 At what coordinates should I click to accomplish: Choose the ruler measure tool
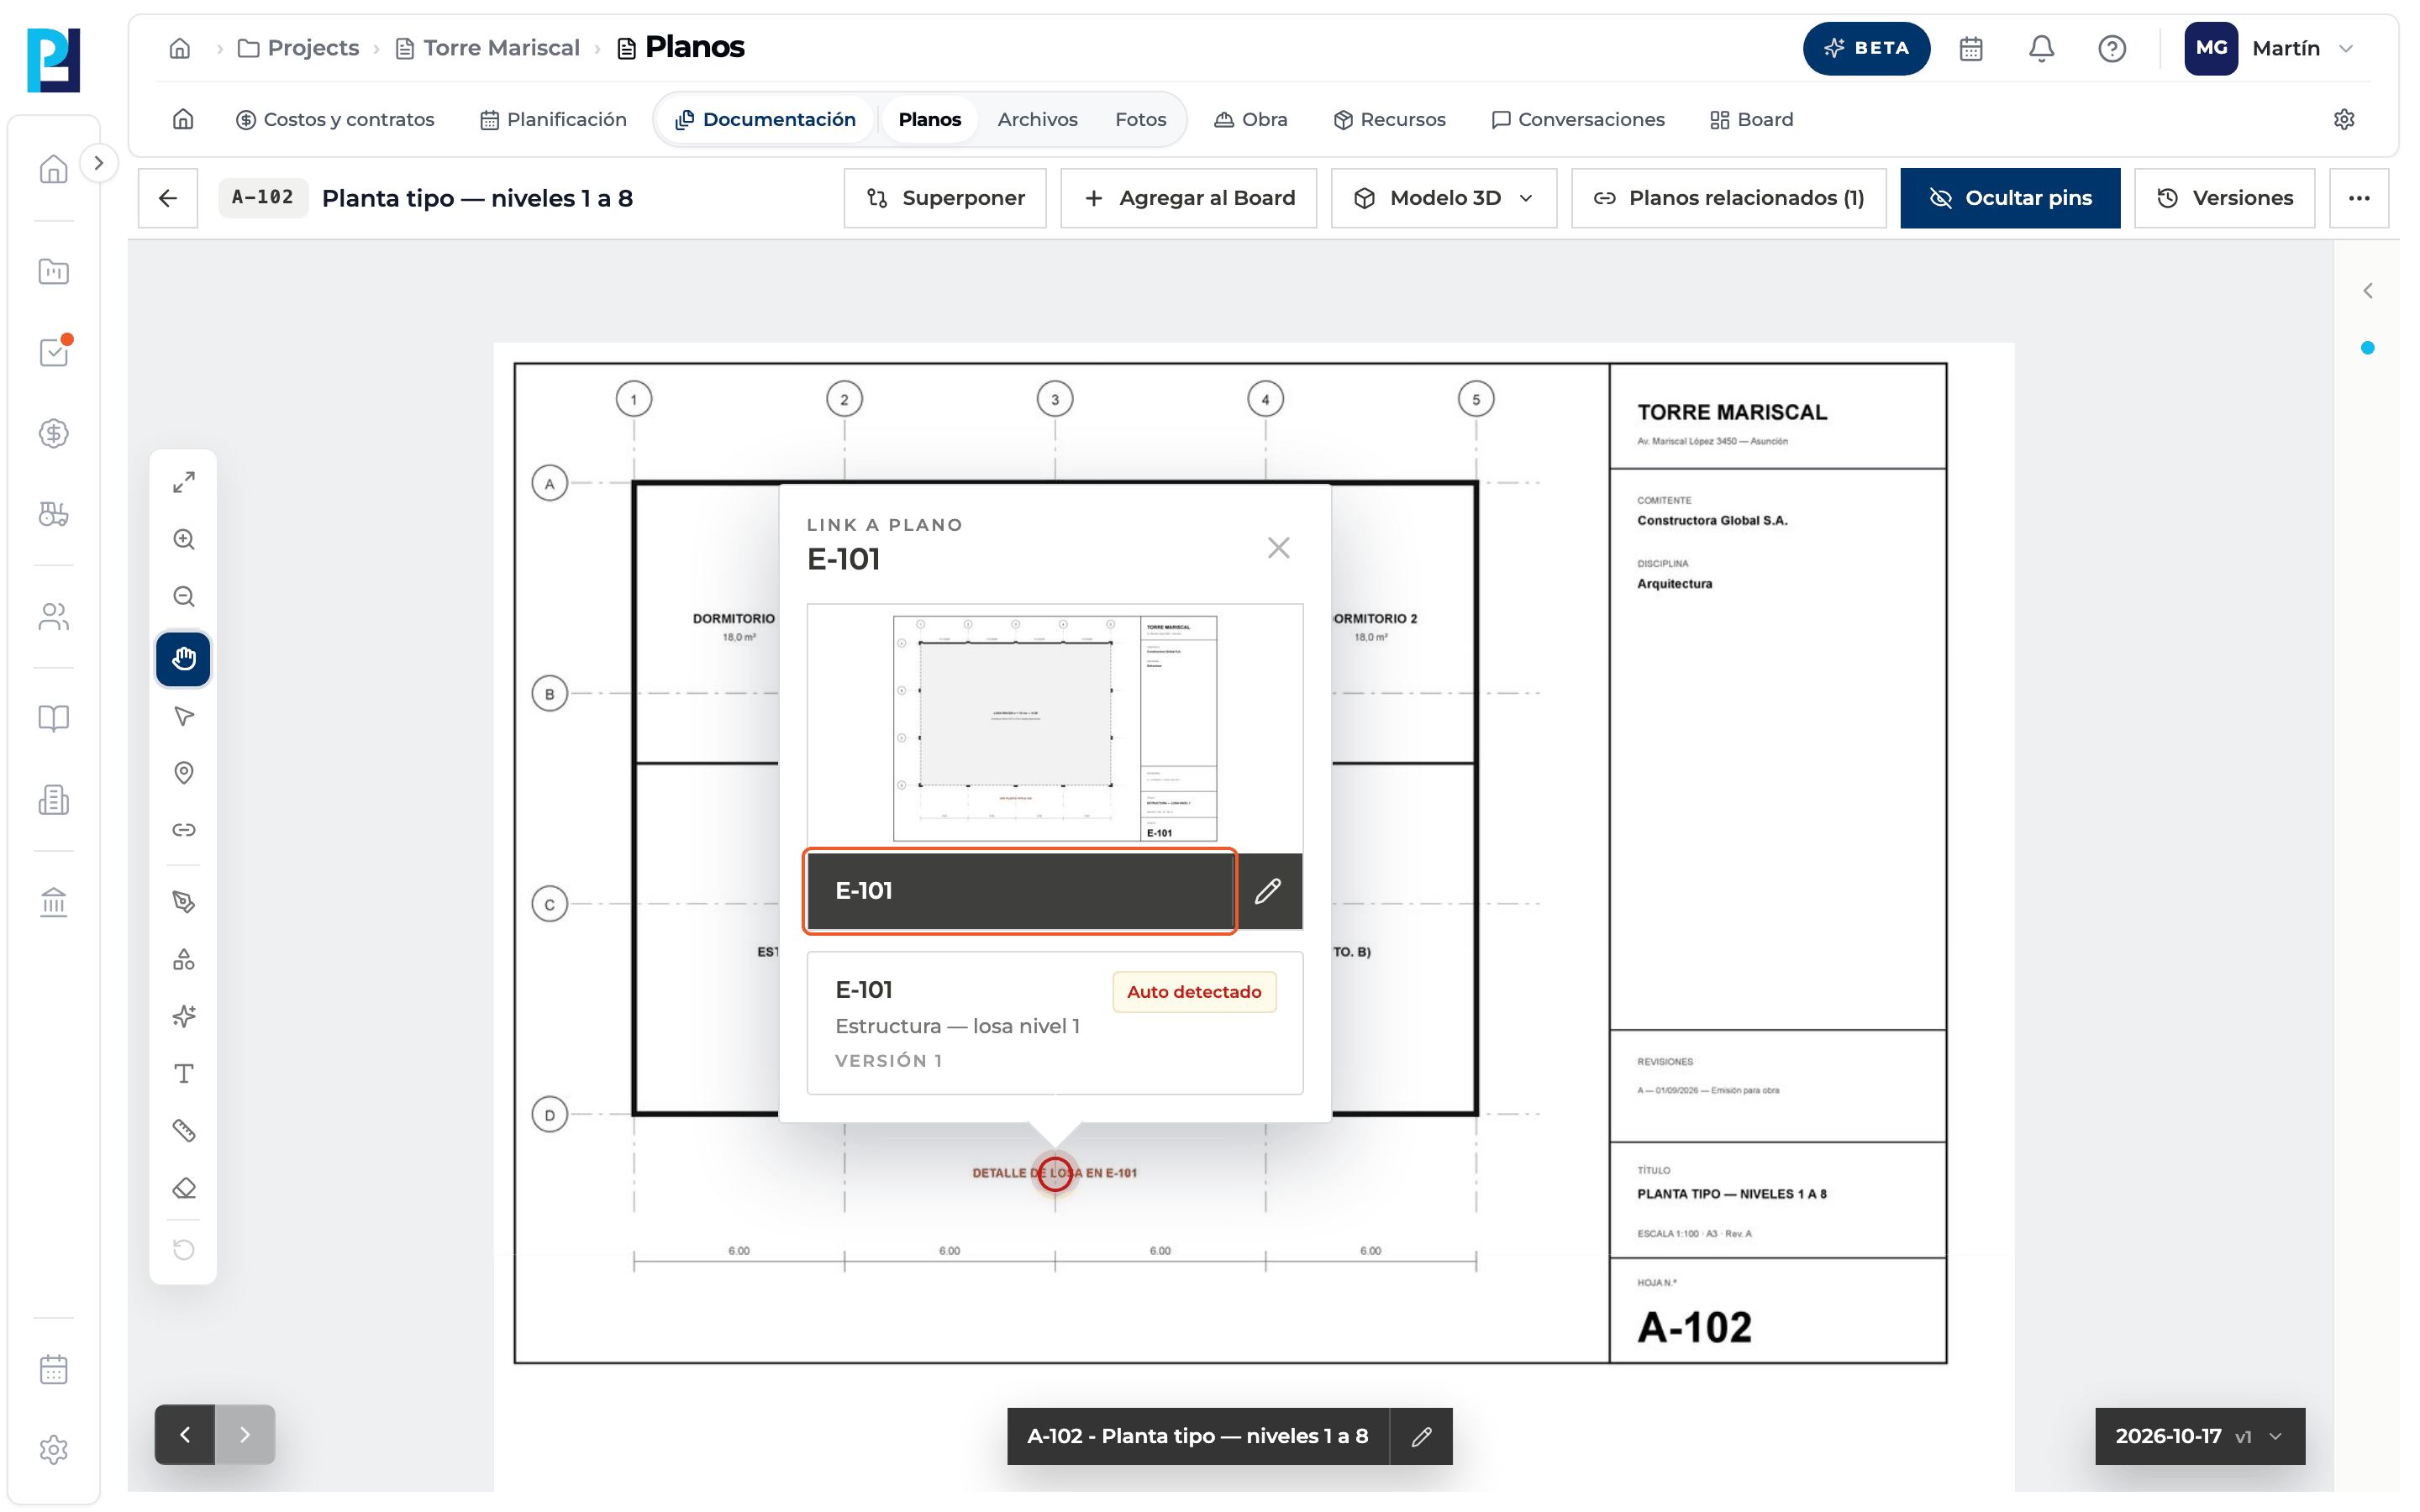[x=183, y=1130]
